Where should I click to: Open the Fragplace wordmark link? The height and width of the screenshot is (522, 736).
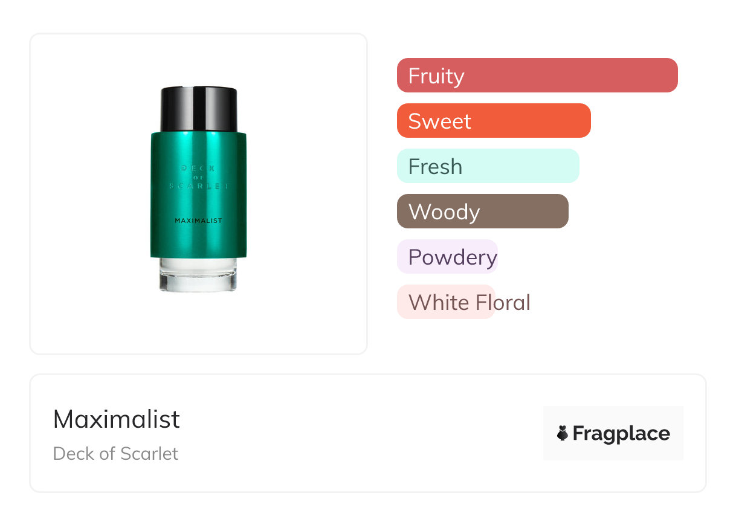(x=621, y=434)
